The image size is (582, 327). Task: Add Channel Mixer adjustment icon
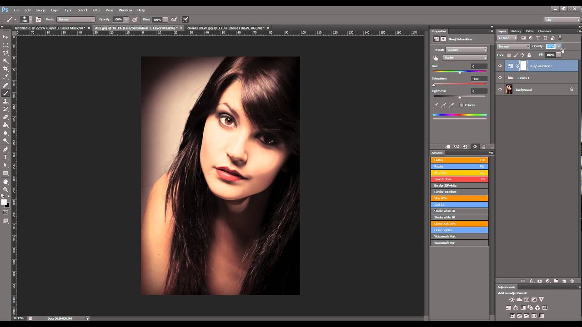537,308
